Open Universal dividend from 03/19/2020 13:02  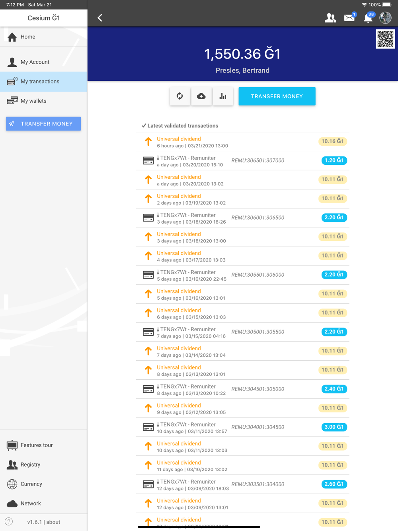click(x=243, y=199)
